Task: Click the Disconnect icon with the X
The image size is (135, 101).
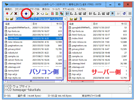Action: 16,14
